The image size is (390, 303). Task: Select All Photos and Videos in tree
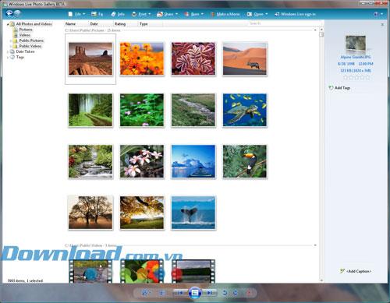[x=34, y=24]
